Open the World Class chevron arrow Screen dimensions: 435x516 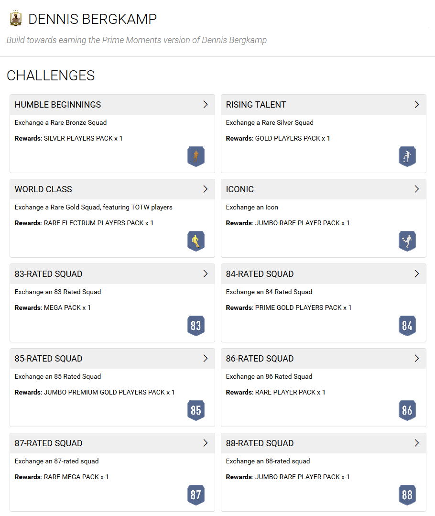point(206,189)
